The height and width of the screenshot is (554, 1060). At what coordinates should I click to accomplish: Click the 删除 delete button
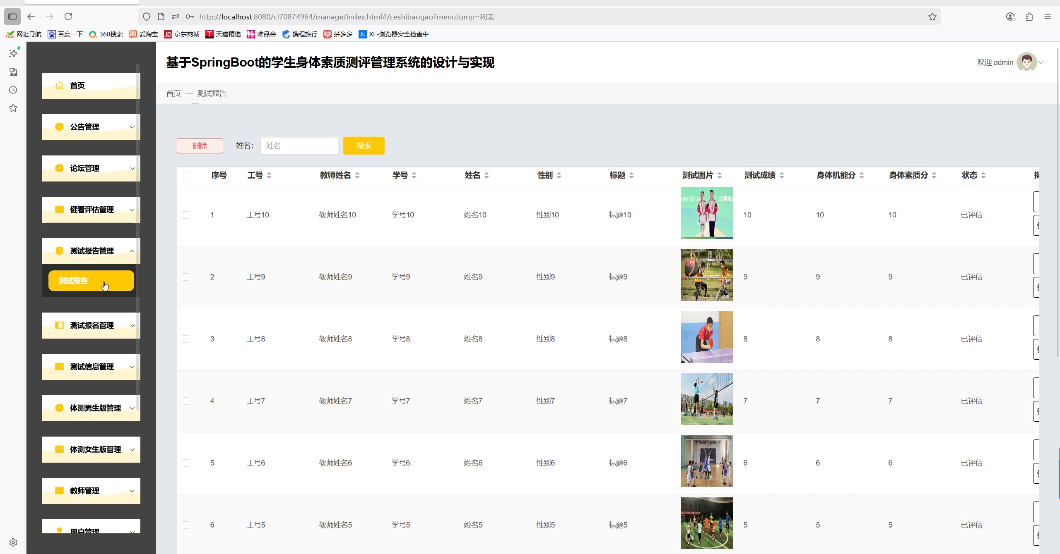(x=200, y=146)
